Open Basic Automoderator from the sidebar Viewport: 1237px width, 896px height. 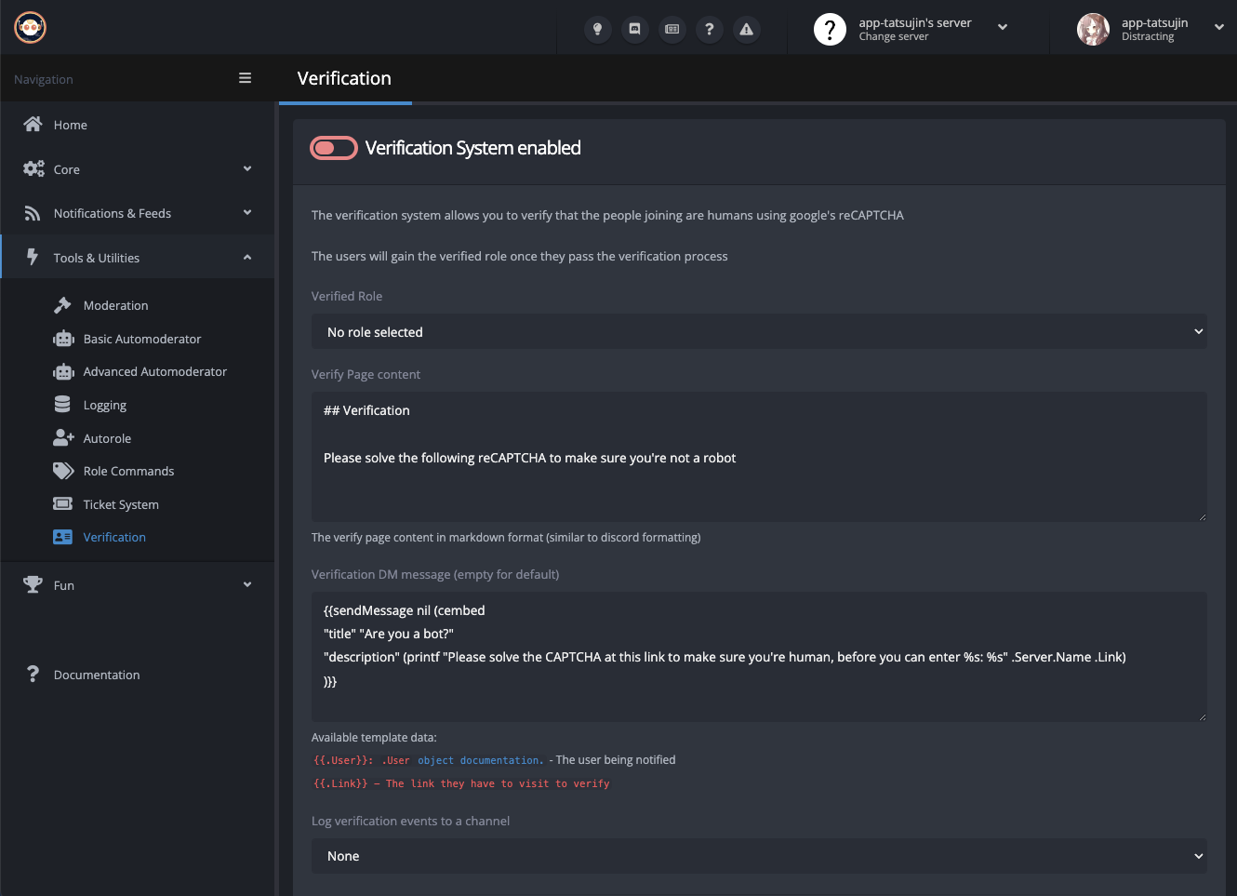[x=141, y=339]
